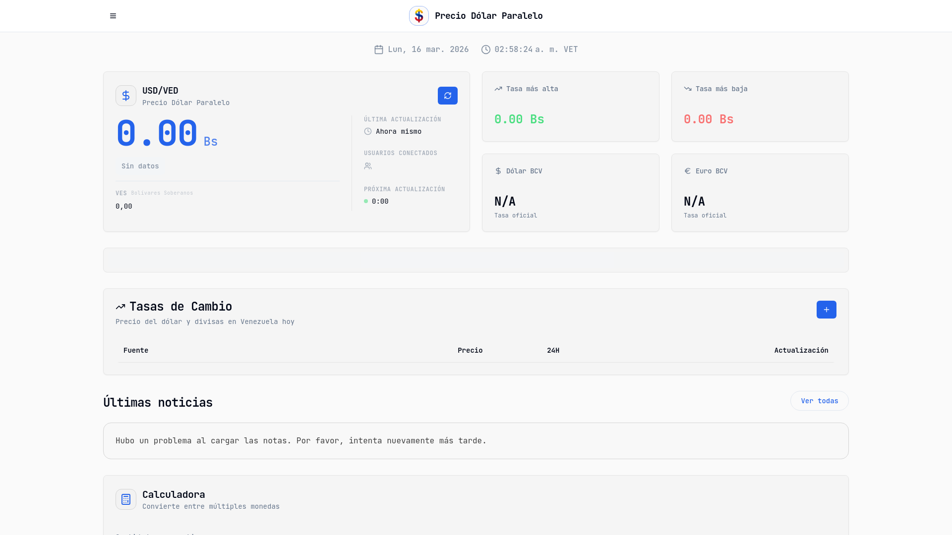The height and width of the screenshot is (535, 952).
Task: Click the Actualización column header
Action: 801,350
